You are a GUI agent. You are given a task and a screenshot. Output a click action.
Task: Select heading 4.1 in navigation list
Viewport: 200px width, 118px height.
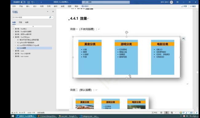point(28,40)
